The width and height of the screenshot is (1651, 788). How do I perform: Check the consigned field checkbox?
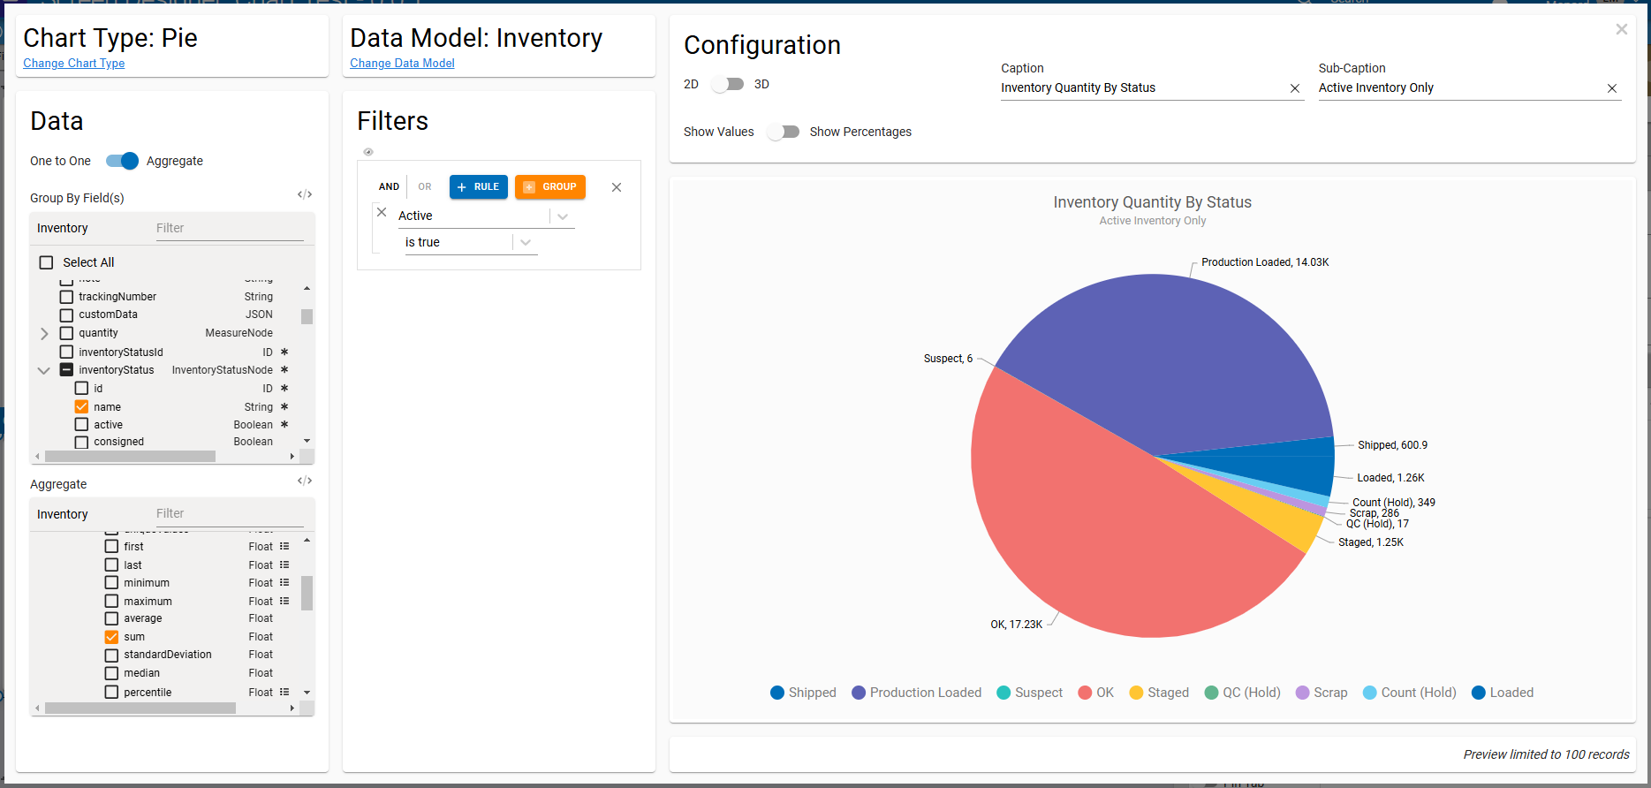point(81,442)
